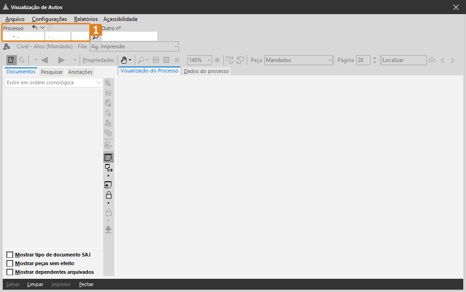Click the zoom magnifier tool in toolbar
The height and width of the screenshot is (292, 466).
point(141,60)
